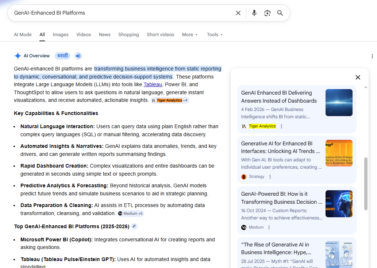Open more options for Tiger Analytics source

coord(281,126)
